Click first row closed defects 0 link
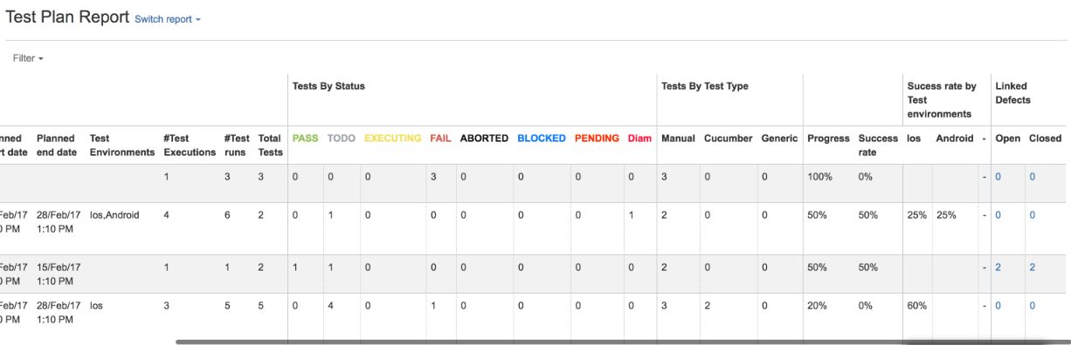 click(x=1033, y=177)
